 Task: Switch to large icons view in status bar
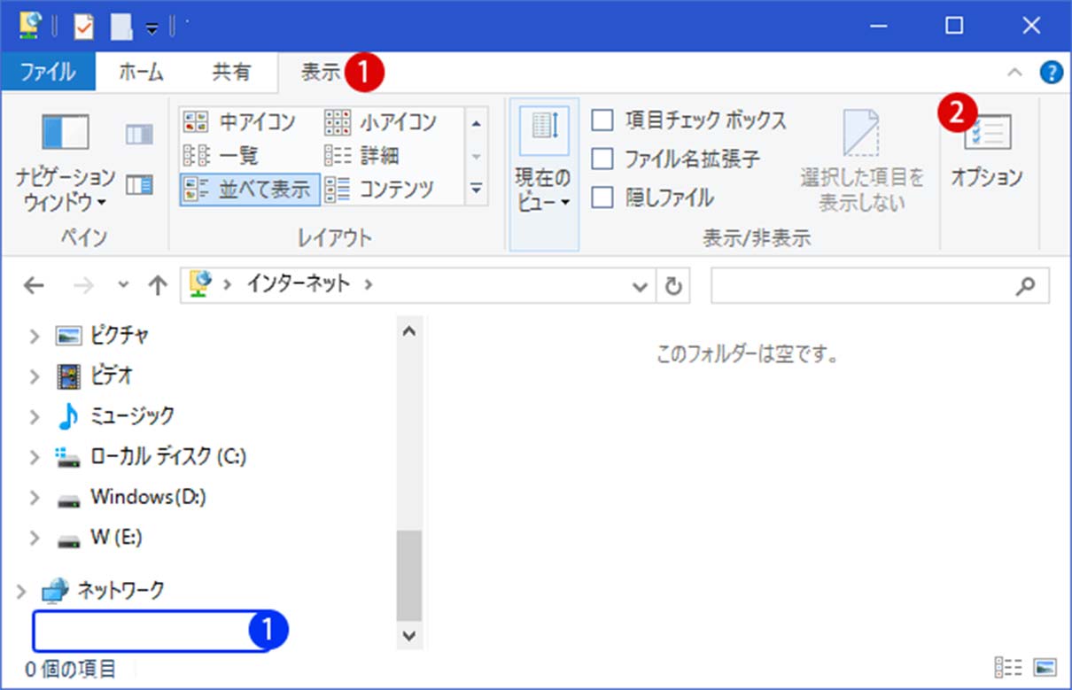coord(1045,667)
